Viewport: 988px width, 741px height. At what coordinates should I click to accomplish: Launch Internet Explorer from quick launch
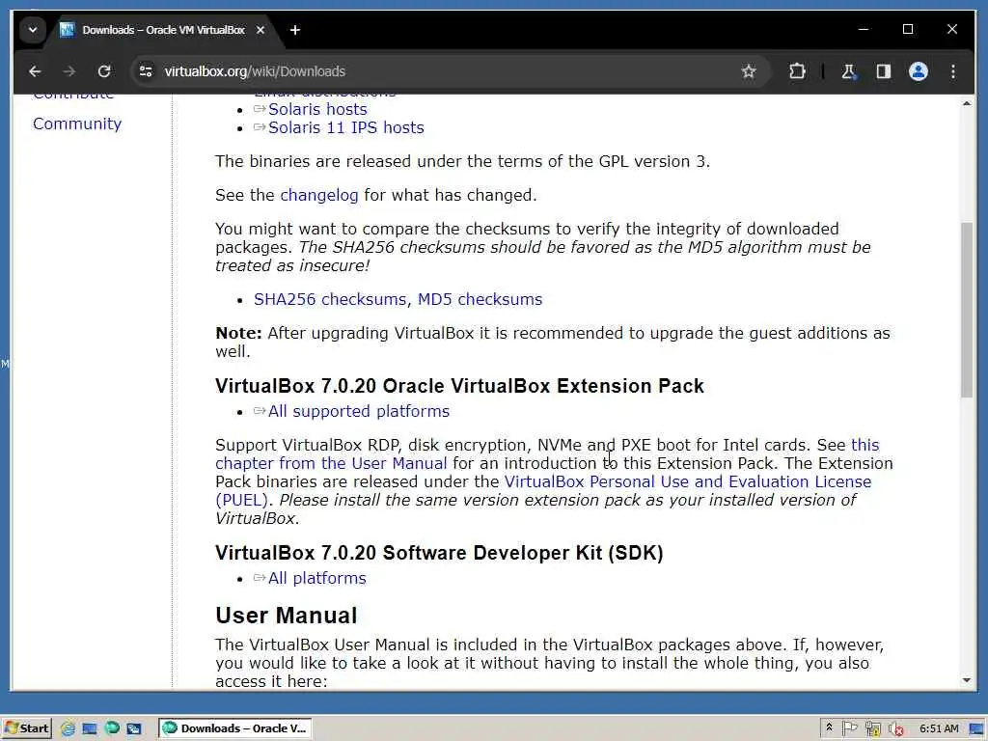pos(68,728)
